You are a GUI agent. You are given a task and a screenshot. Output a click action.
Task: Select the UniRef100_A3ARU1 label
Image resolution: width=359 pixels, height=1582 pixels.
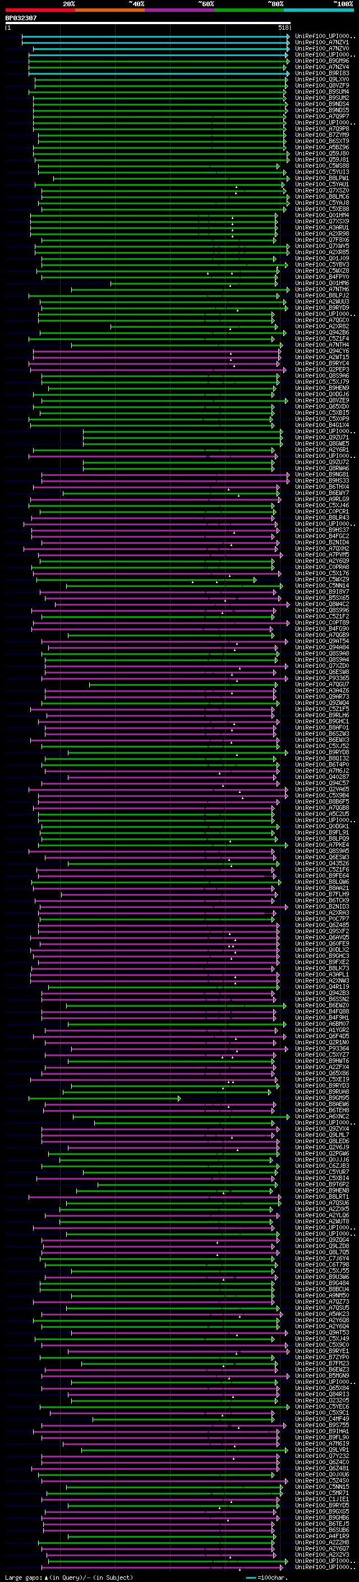(x=322, y=227)
